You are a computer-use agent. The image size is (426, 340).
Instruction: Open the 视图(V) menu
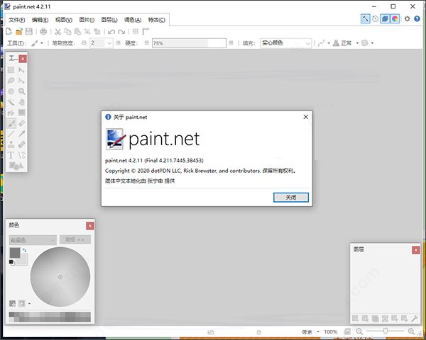(x=64, y=20)
